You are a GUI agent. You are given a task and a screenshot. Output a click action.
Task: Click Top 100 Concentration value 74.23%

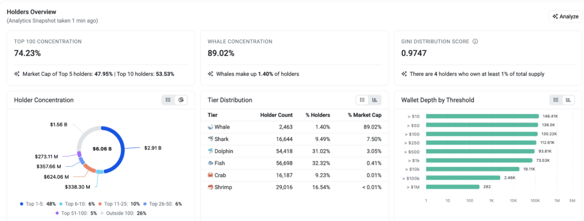[x=27, y=53]
